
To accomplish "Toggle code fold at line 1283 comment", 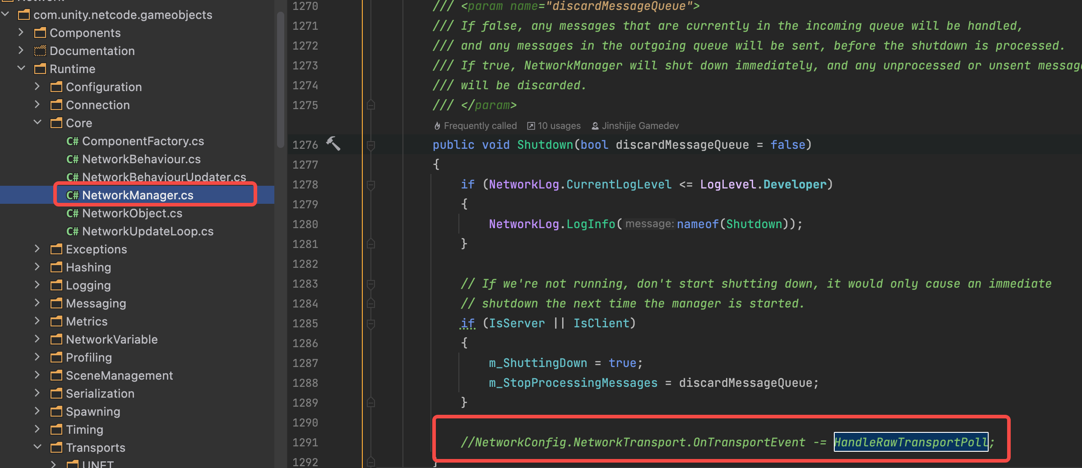I will 371,284.
